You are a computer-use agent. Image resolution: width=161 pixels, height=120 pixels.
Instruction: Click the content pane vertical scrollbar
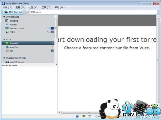pyautogui.click(x=158, y=60)
